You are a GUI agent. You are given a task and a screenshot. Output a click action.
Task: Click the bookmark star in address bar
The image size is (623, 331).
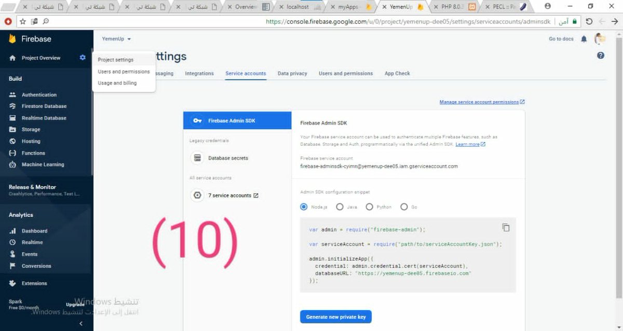[x=23, y=21]
